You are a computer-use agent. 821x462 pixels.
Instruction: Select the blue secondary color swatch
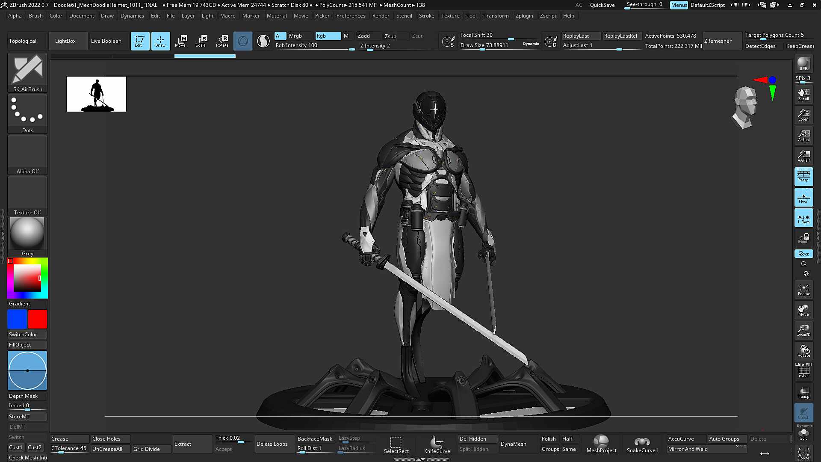(17, 319)
